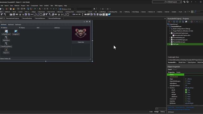203x114 pixels.
Task: Enable the akRight anchor checkbox
Action: click(186, 94)
